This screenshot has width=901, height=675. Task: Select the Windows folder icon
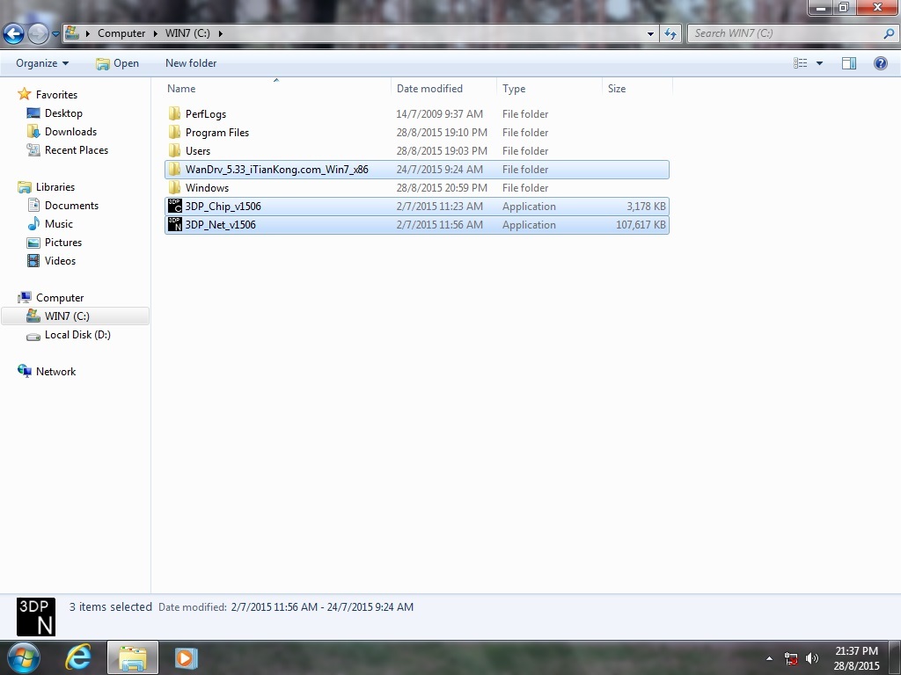[175, 188]
